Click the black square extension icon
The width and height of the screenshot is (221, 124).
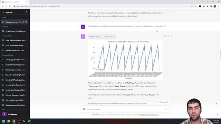coord(200,6)
